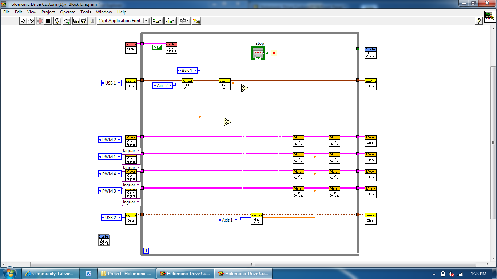Open the Axis 1 enum constant dropdown

point(195,70)
